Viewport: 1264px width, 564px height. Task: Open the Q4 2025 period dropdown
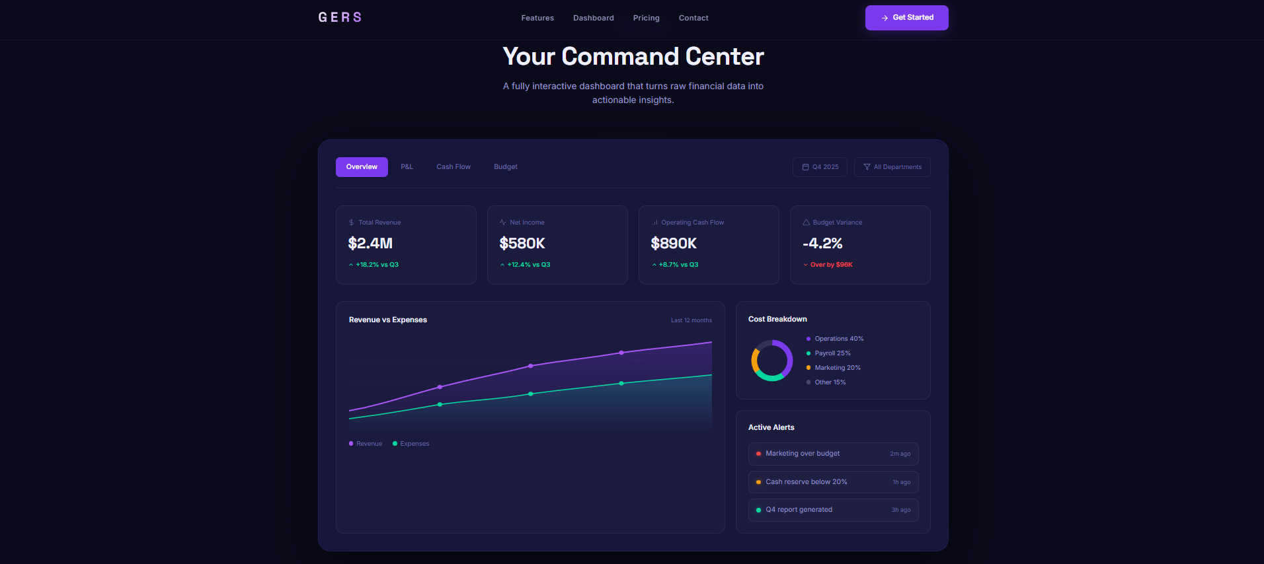pyautogui.click(x=820, y=167)
